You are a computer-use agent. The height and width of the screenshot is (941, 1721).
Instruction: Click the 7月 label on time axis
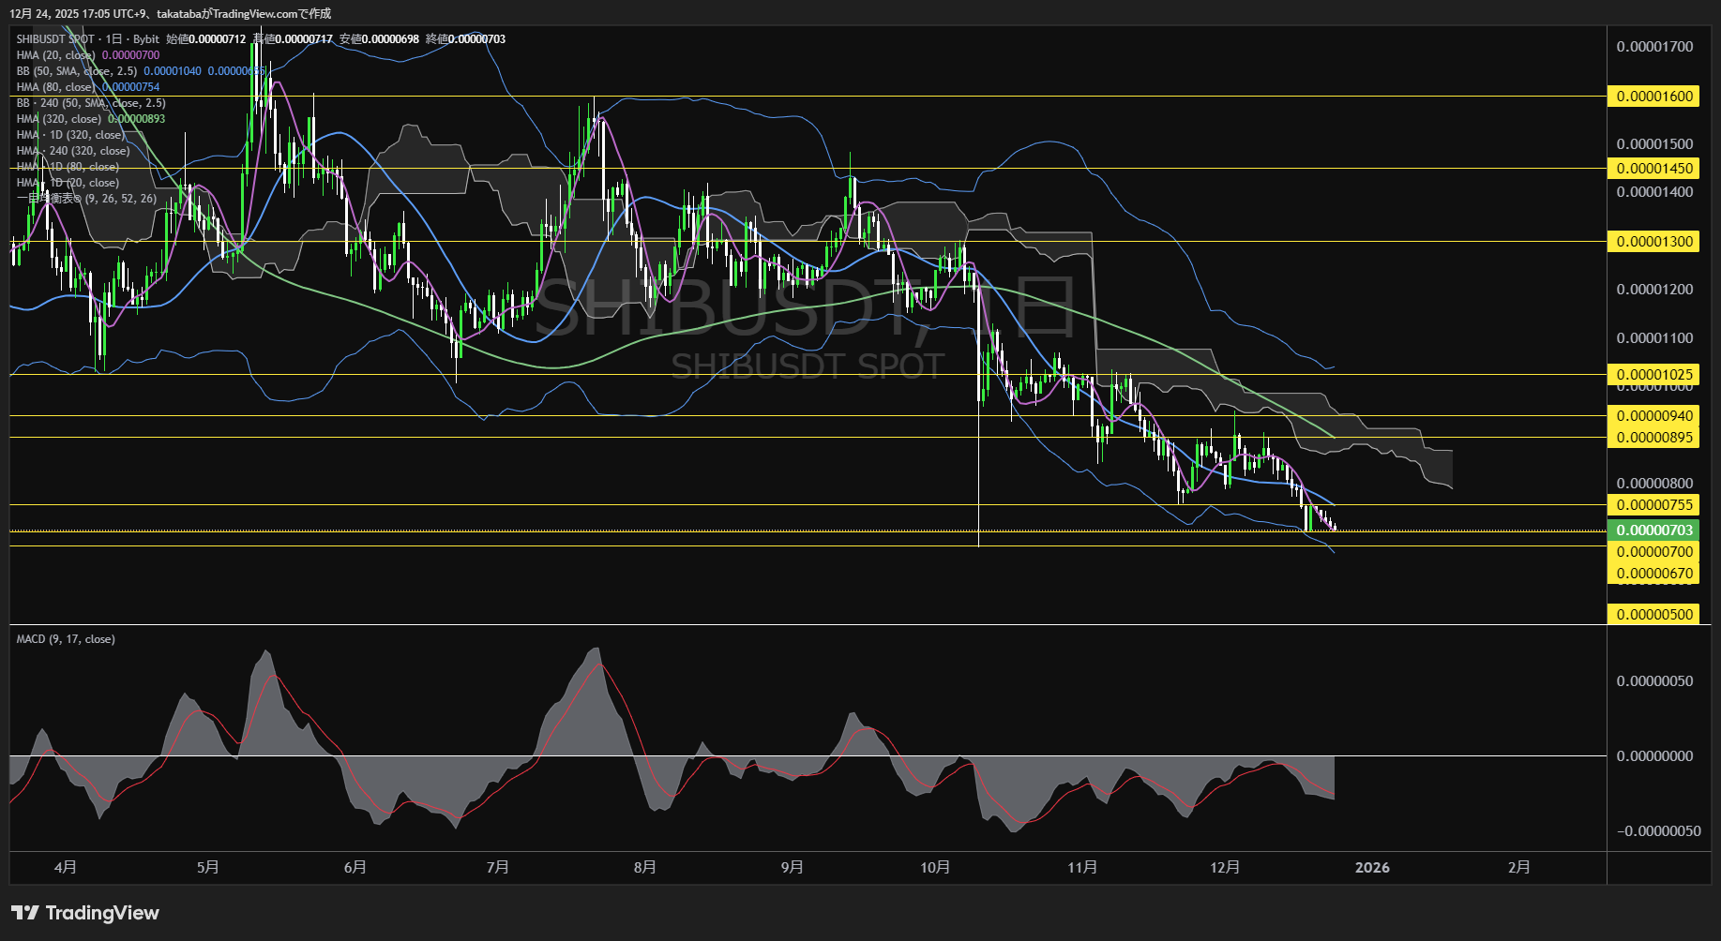(x=498, y=868)
